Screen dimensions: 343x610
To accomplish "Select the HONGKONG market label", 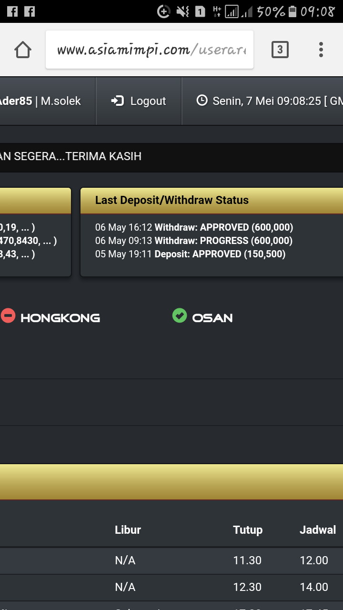I will coord(60,318).
